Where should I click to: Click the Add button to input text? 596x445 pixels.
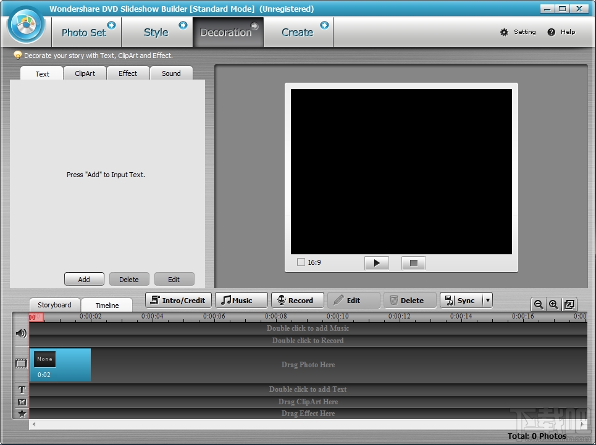pyautogui.click(x=83, y=279)
